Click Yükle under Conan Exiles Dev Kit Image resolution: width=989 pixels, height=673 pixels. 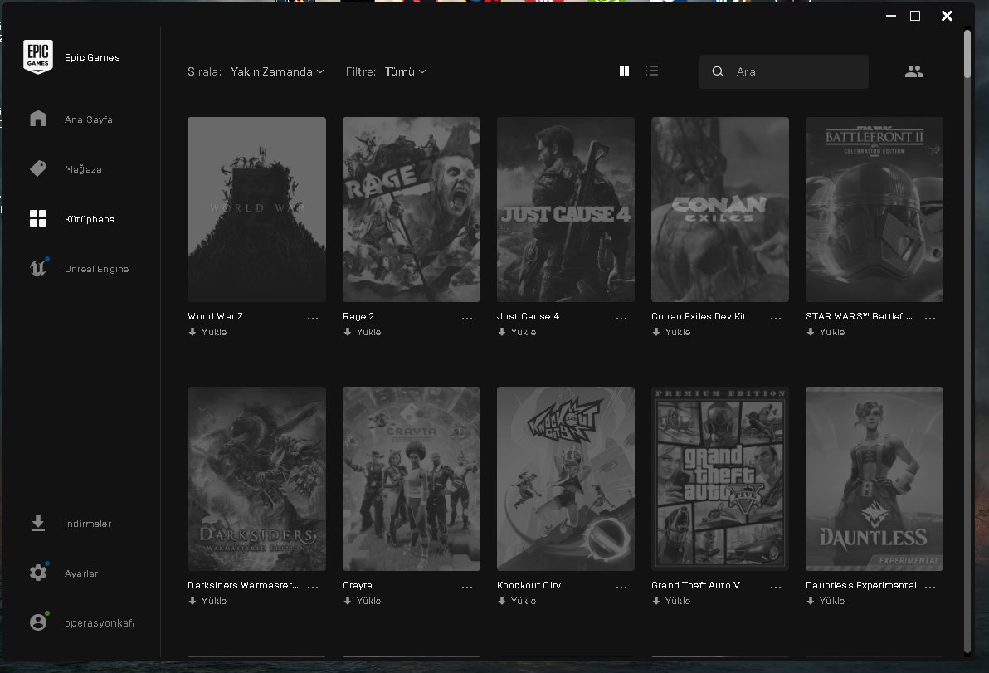click(x=671, y=332)
